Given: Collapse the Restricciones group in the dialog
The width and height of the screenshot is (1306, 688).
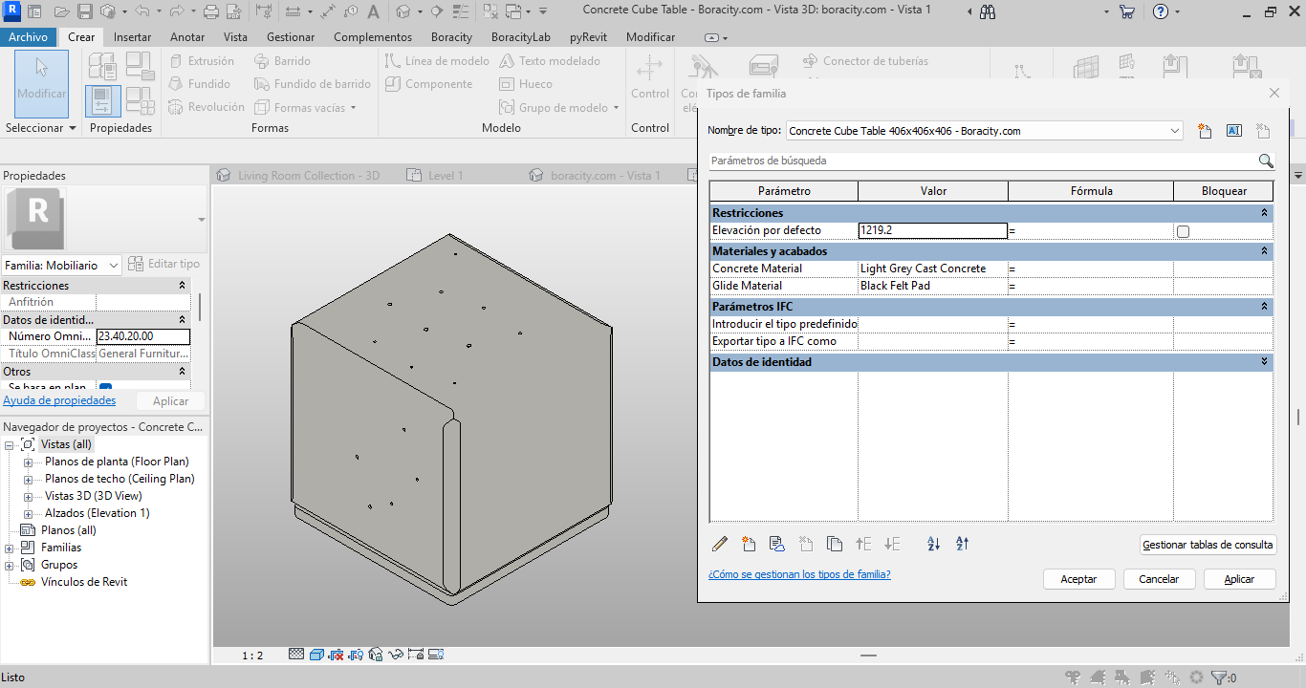Looking at the screenshot, I should coord(1264,213).
